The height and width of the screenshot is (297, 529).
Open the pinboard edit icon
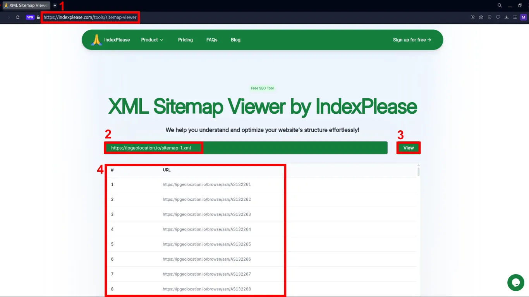pos(472,17)
